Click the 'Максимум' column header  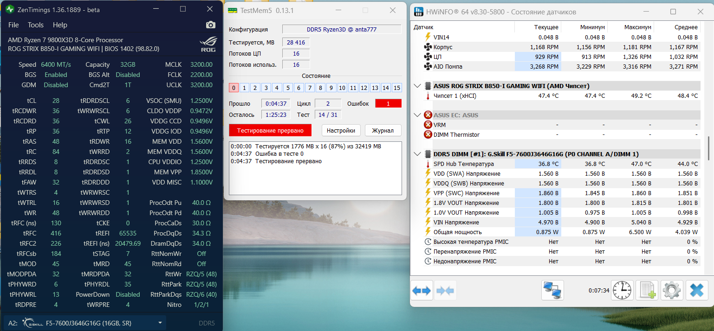(x=637, y=27)
